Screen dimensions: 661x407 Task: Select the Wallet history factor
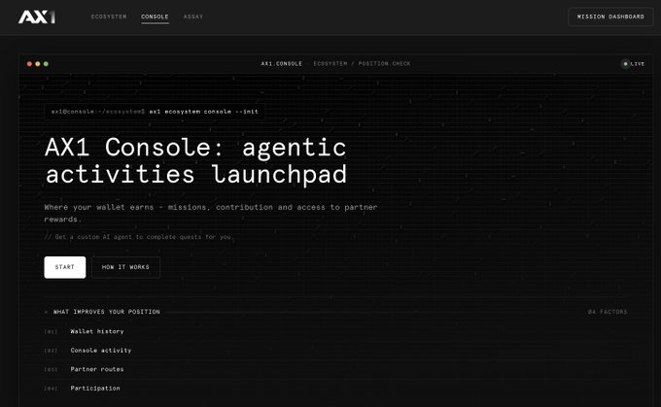pos(97,331)
